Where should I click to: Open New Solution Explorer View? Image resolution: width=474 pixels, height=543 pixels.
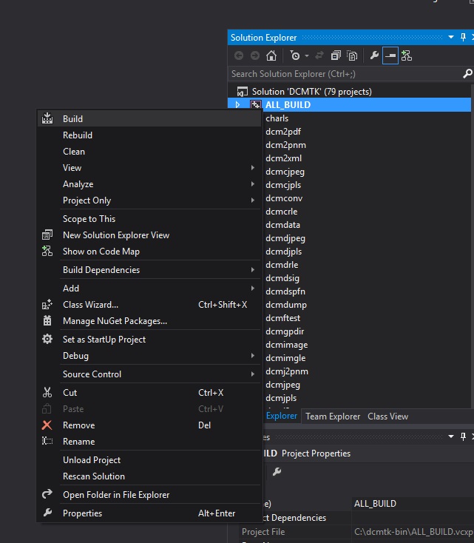pyautogui.click(x=149, y=235)
